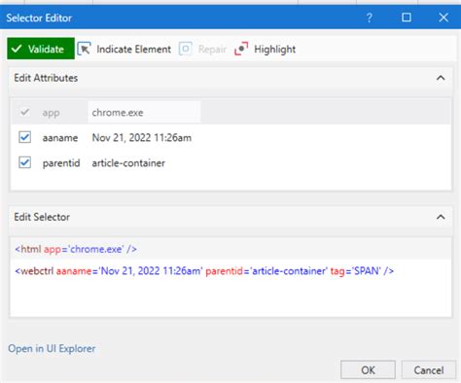Edit the aaname value Nov 21, 2022 11:26am
This screenshot has width=461, height=383.
point(142,138)
